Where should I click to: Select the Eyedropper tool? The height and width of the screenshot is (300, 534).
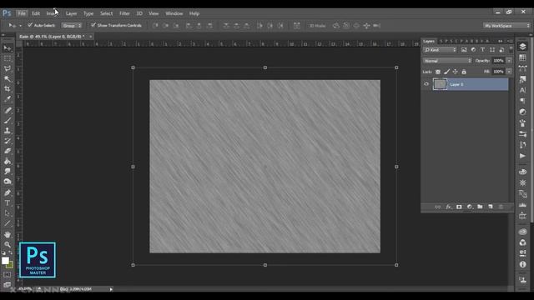coord(8,99)
